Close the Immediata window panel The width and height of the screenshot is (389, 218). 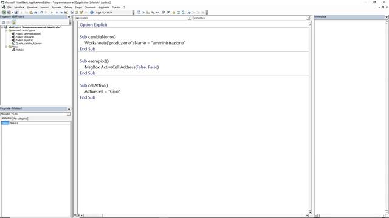pos(387,17)
